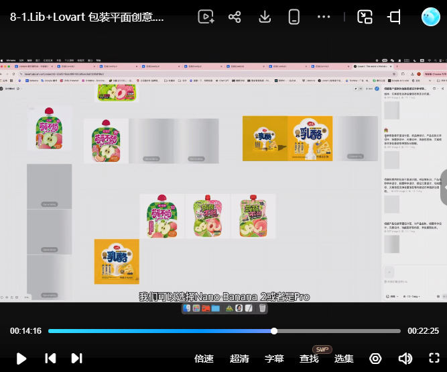447x372 pixels.
Task: Click the mobile phone playback icon
Action: click(x=294, y=17)
